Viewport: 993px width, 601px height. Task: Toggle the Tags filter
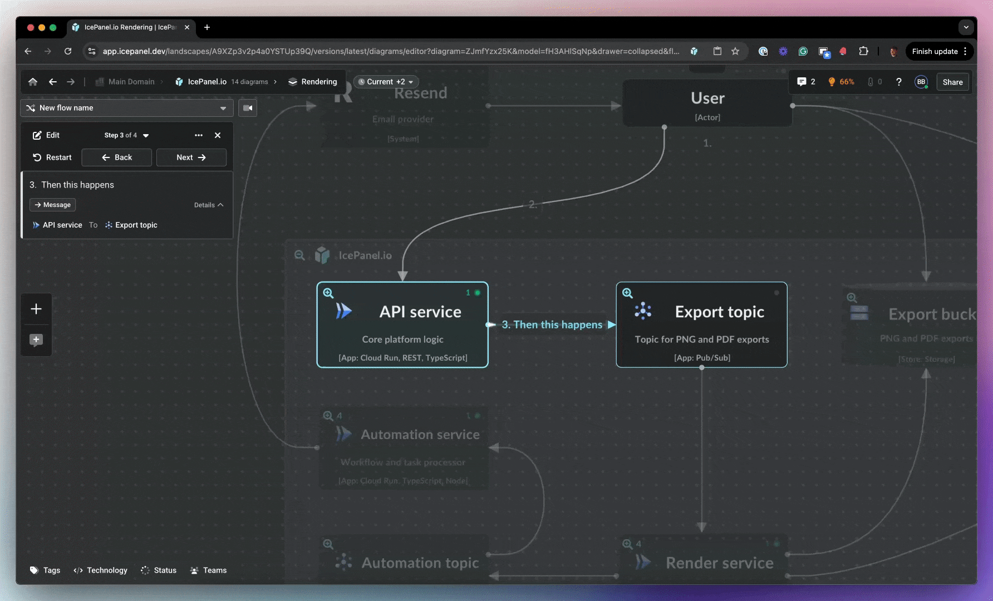(x=45, y=570)
